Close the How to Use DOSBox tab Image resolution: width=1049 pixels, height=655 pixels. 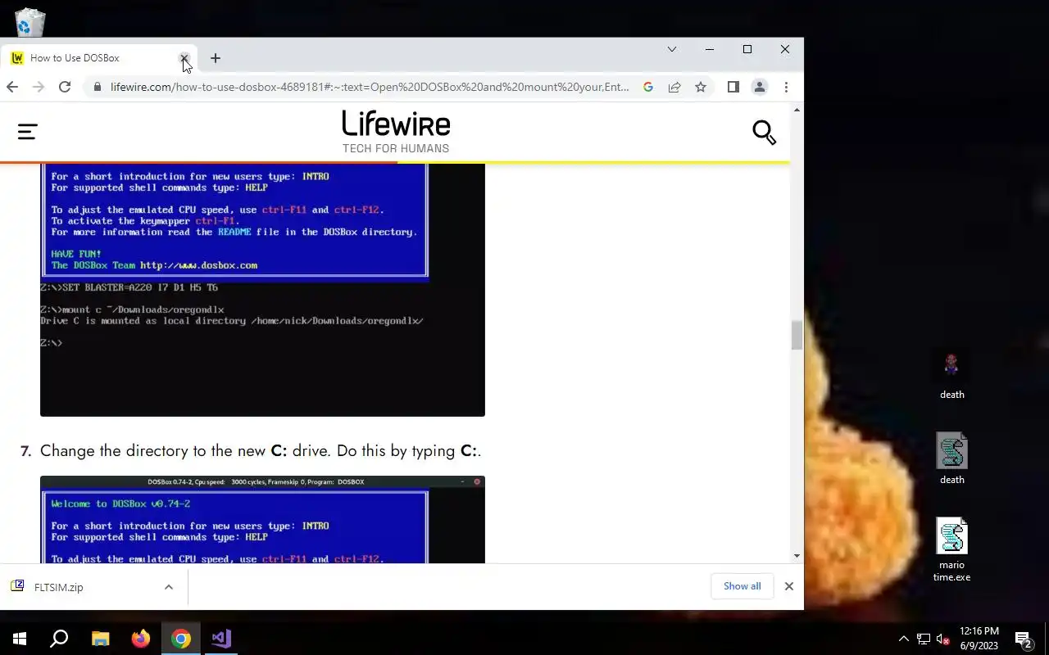click(184, 58)
